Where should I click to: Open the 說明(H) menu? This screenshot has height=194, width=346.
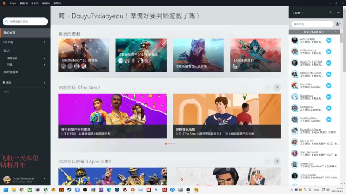click(58, 3)
